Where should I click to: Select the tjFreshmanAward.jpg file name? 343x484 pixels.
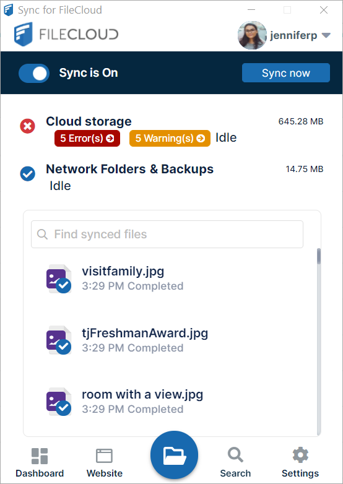coord(145,333)
